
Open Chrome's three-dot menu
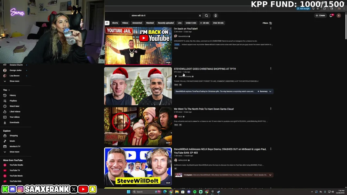tap(343, 8)
